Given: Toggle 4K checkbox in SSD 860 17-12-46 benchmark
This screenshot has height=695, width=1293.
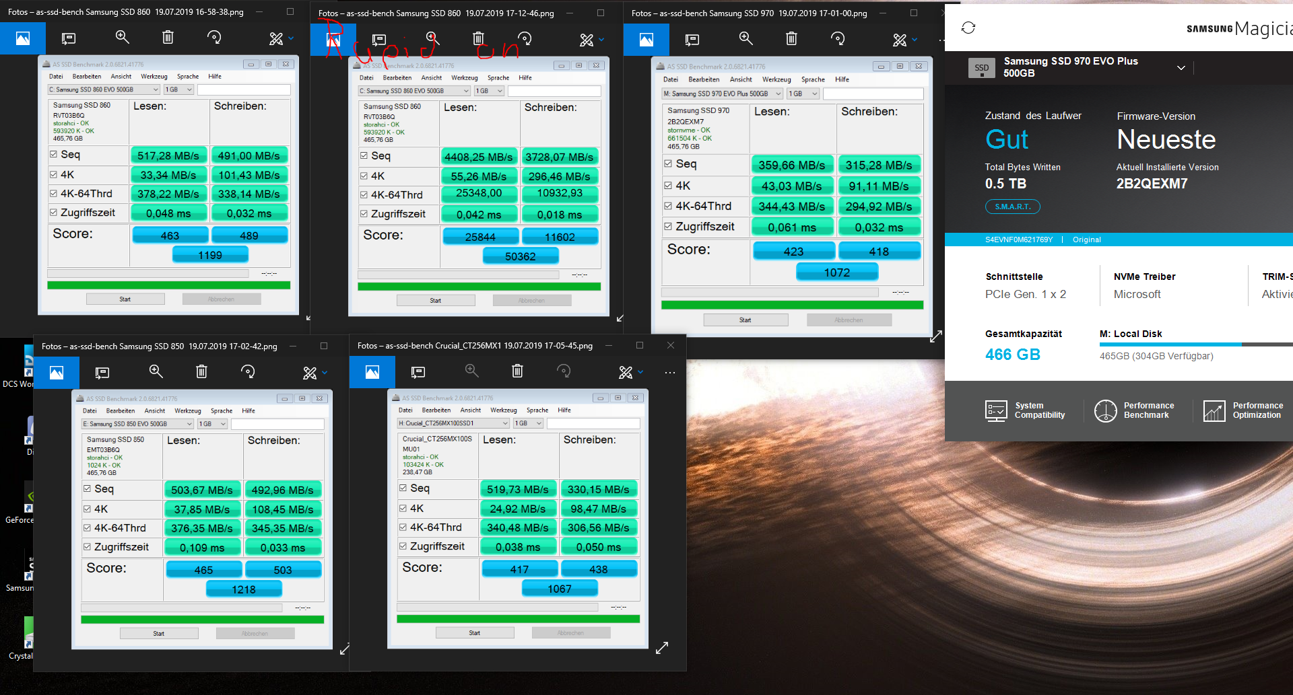Looking at the screenshot, I should point(364,176).
